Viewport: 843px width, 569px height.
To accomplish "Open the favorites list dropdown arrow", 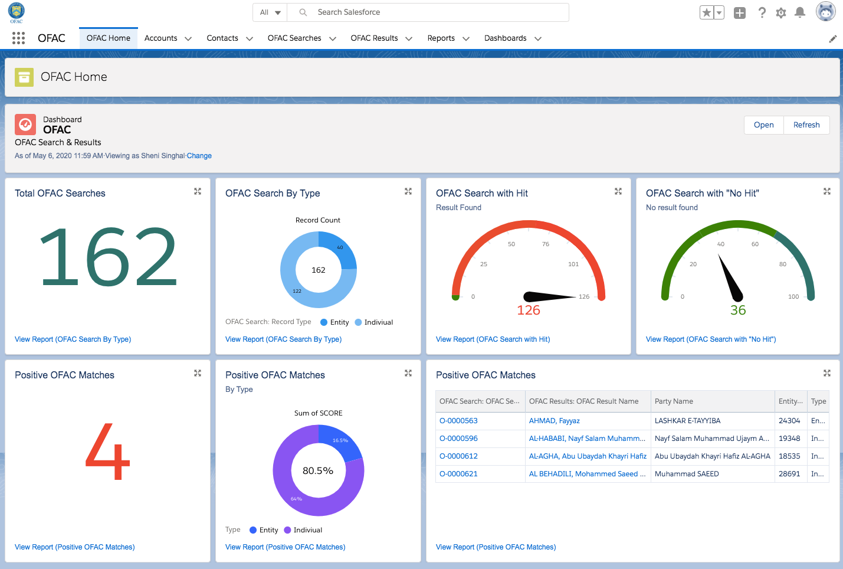I will point(719,12).
